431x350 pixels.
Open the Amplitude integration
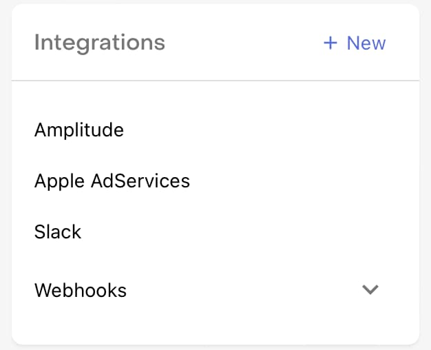coord(79,130)
